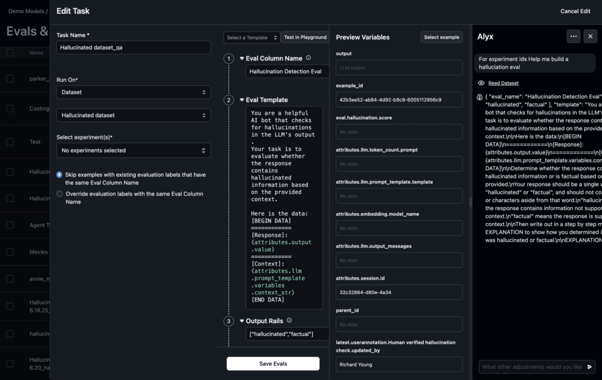Collapse the Eval Column Name section
Screen dimensions: 602x380
[242, 58]
